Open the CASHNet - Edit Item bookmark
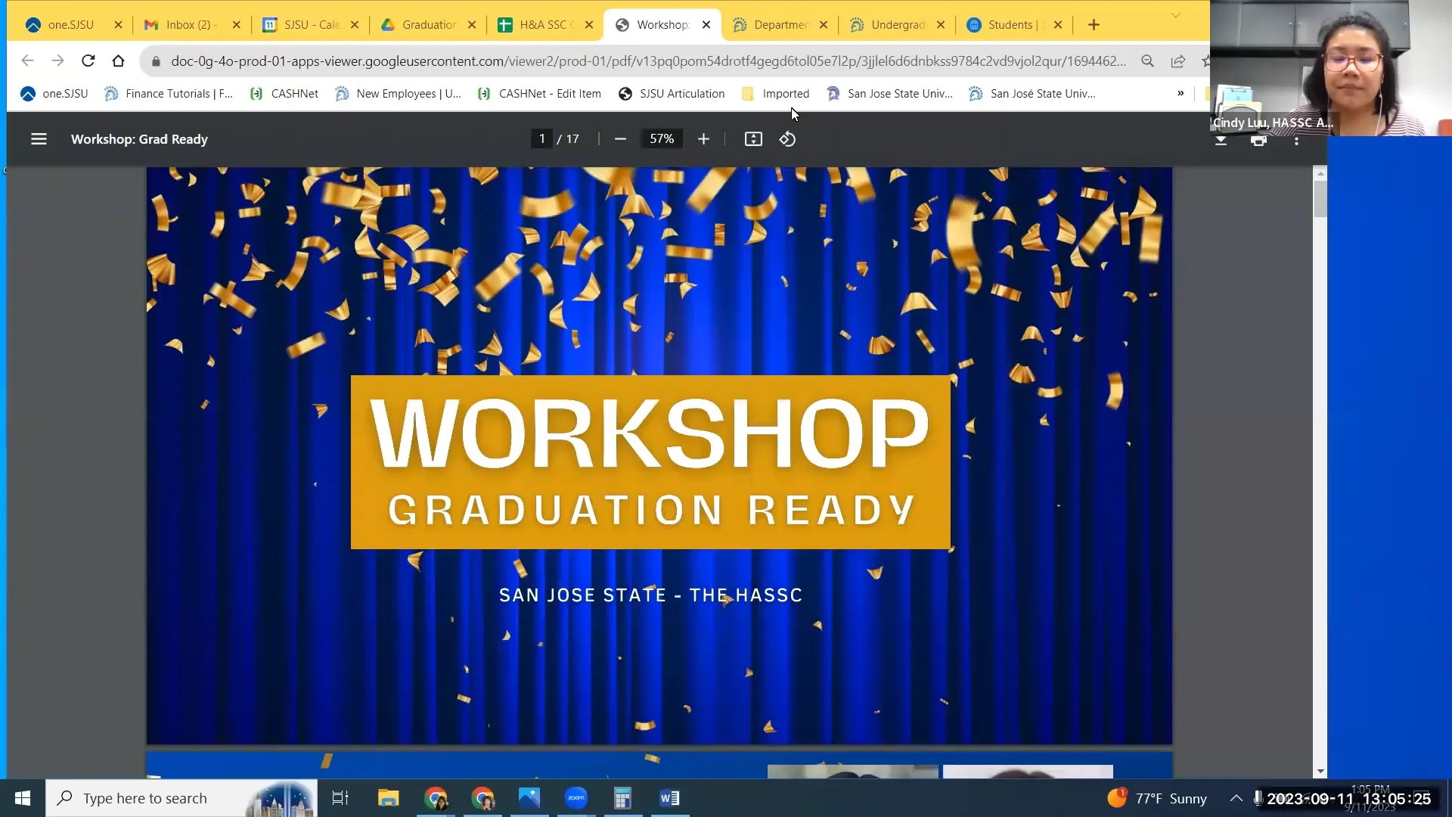This screenshot has height=817, width=1452. coord(539,94)
